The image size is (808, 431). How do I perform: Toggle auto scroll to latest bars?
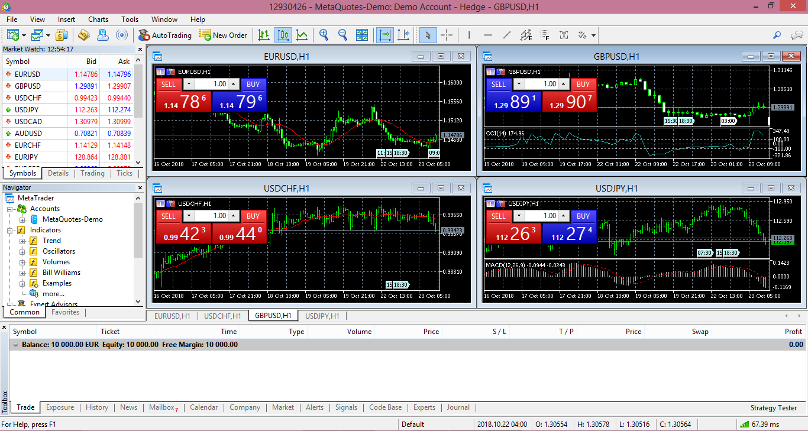tap(384, 35)
